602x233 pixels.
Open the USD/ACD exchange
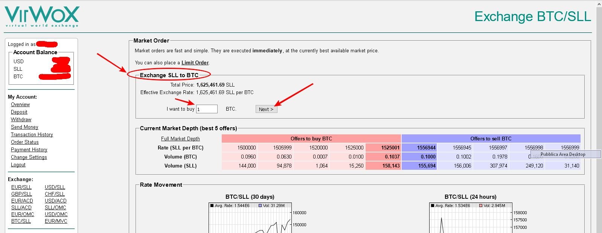tap(56, 201)
